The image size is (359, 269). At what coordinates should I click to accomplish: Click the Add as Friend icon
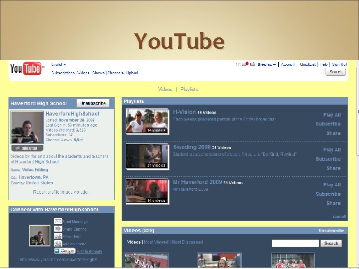tap(58, 244)
